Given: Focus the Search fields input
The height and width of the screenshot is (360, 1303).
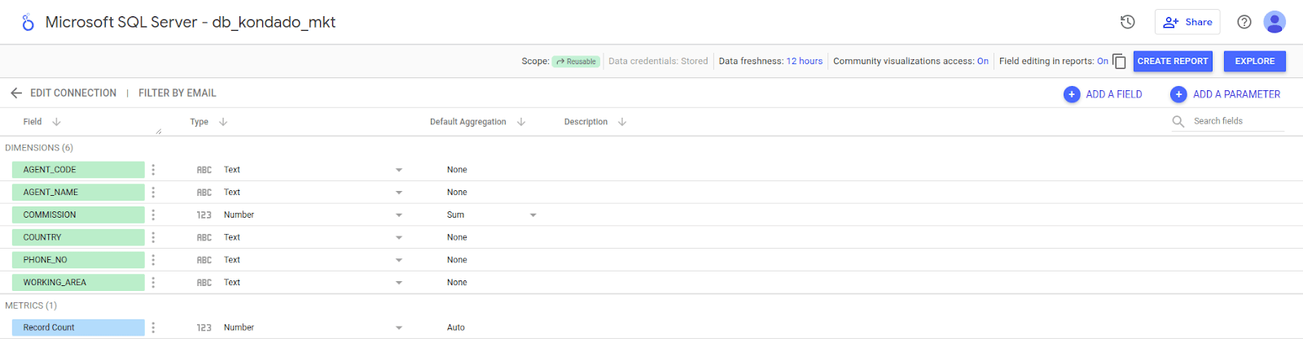Looking at the screenshot, I should pos(1238,122).
